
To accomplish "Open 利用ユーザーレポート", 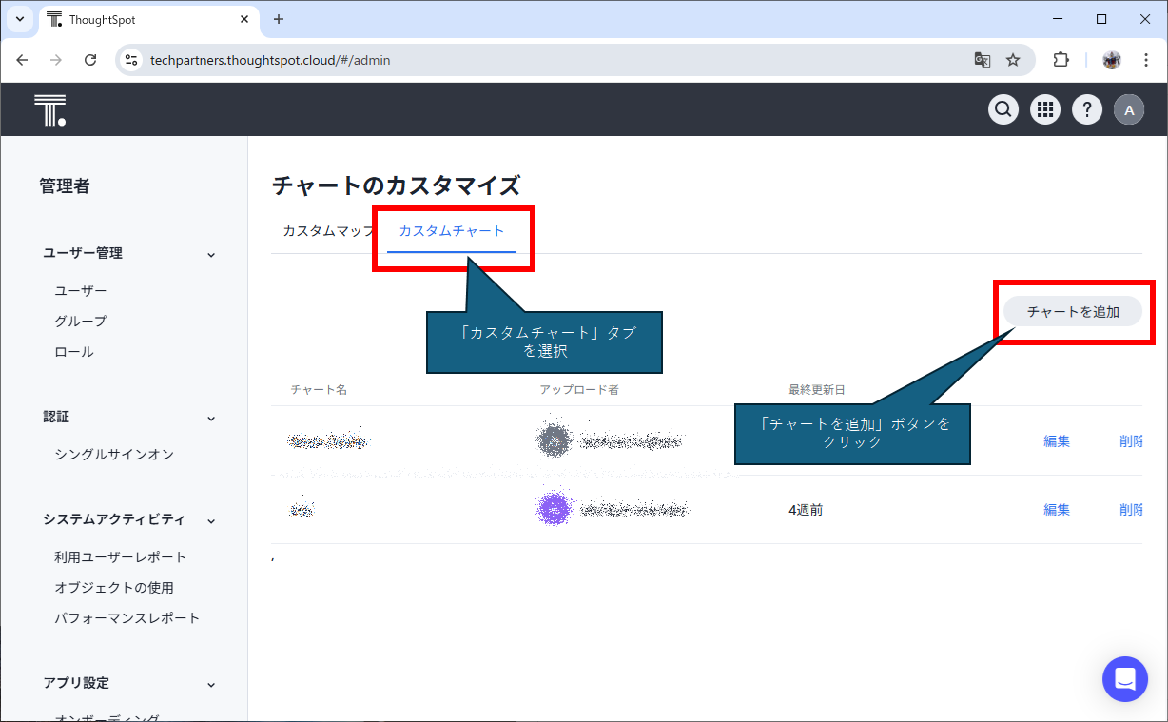I will click(x=121, y=557).
